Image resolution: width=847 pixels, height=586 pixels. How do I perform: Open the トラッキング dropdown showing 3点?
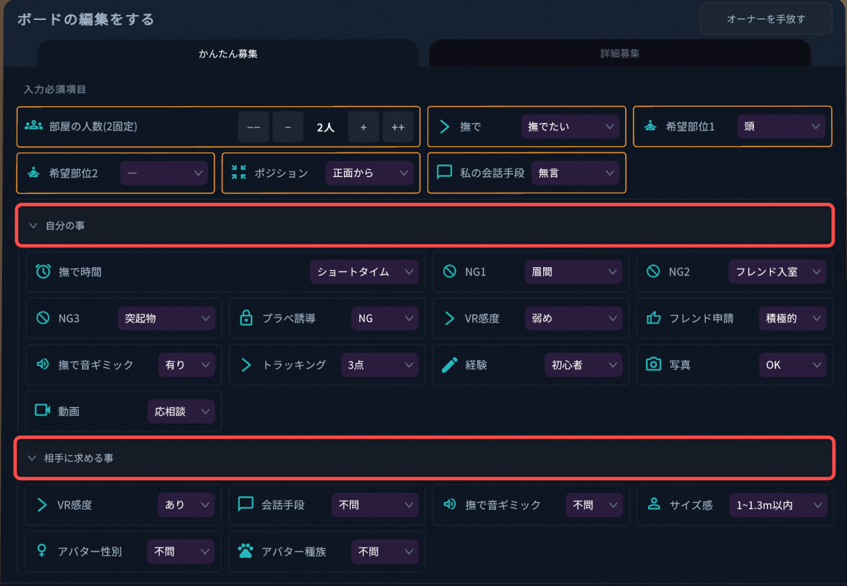click(x=380, y=365)
